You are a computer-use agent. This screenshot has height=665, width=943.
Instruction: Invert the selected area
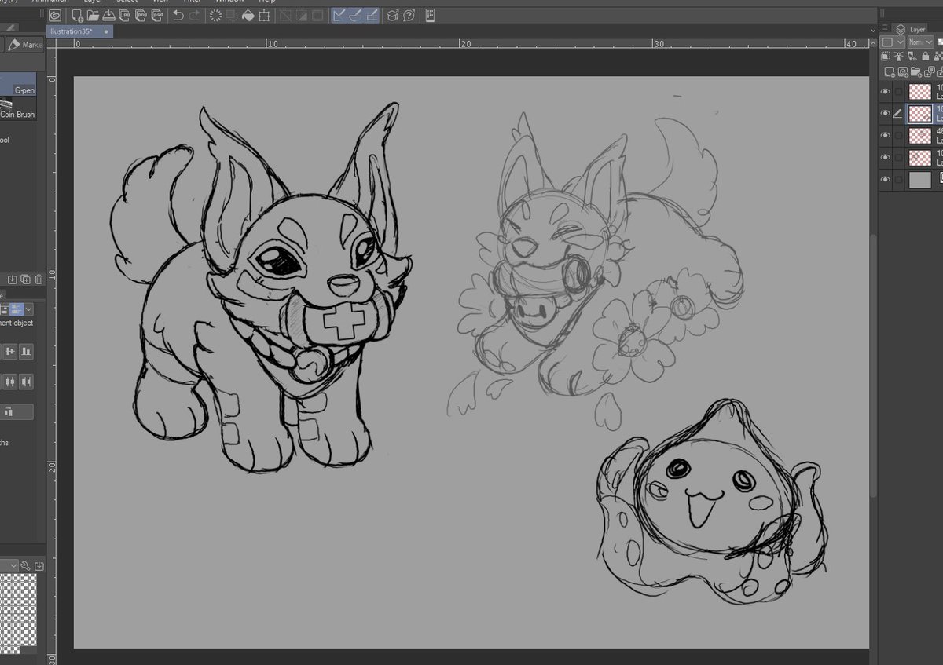click(x=300, y=16)
